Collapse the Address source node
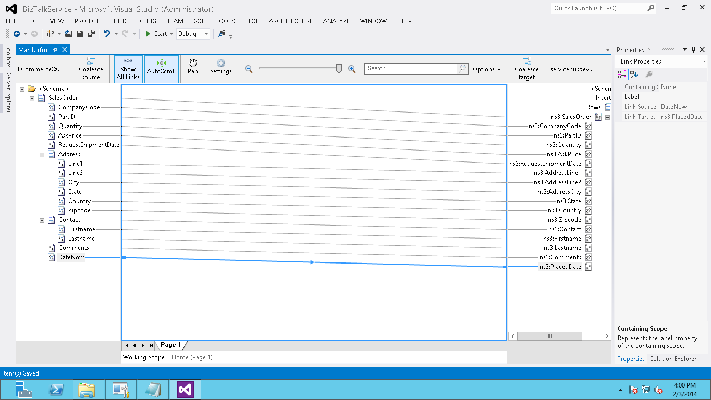The height and width of the screenshot is (400, 711). 42,154
